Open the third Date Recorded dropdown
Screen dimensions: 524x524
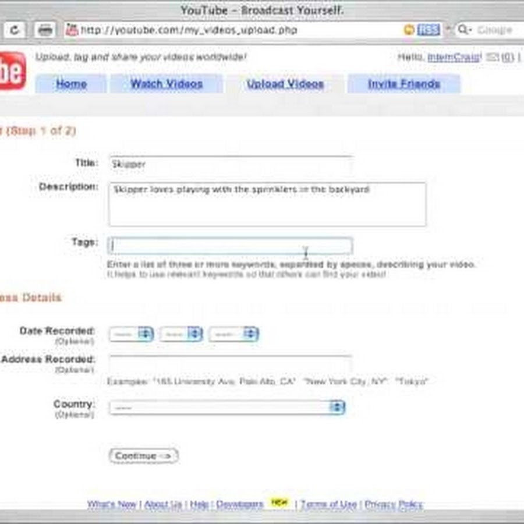[x=233, y=334]
